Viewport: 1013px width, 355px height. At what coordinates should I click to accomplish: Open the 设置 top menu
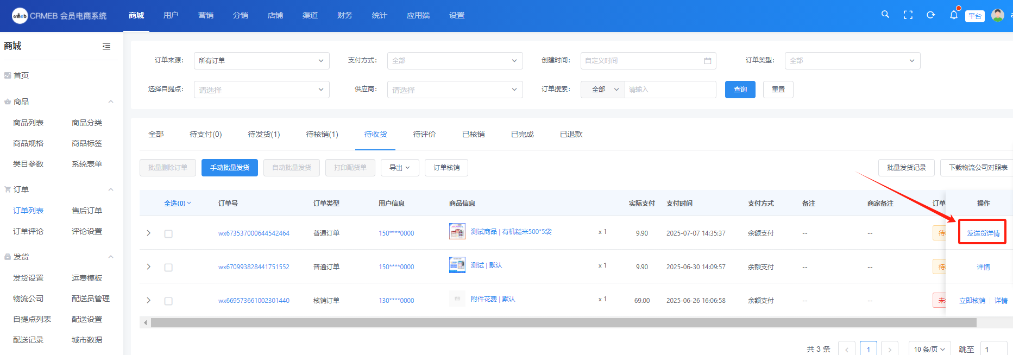click(457, 15)
